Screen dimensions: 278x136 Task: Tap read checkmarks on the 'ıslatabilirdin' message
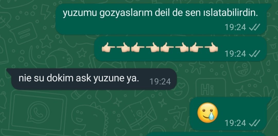point(255,27)
